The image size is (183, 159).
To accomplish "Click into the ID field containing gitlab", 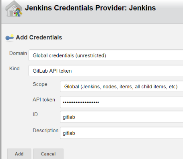I will pyautogui.click(x=121, y=117).
